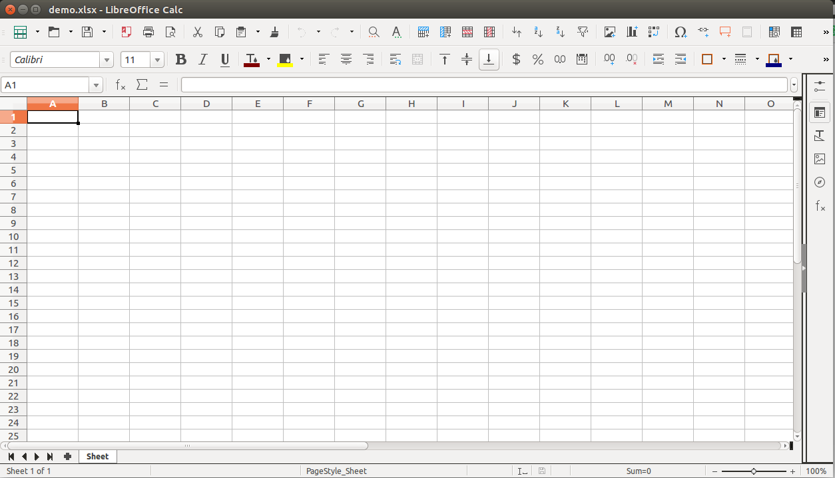Open the Navigator from the sidebar
The image size is (835, 478).
[819, 182]
